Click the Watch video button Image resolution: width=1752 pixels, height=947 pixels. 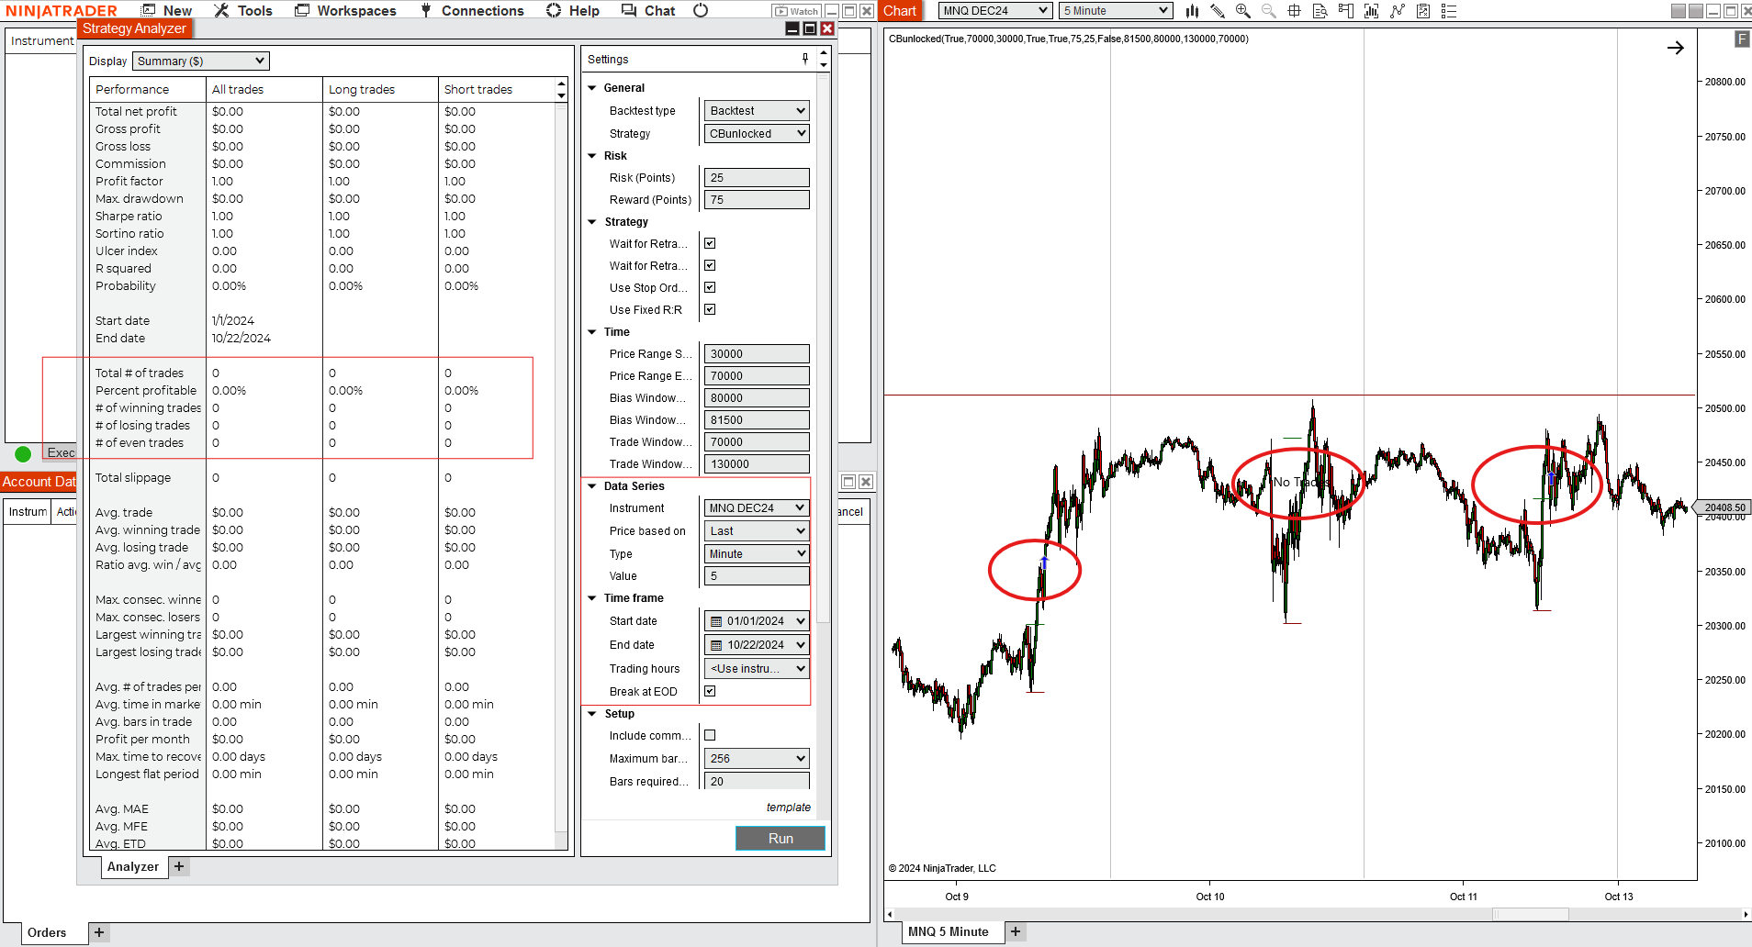[x=796, y=11]
